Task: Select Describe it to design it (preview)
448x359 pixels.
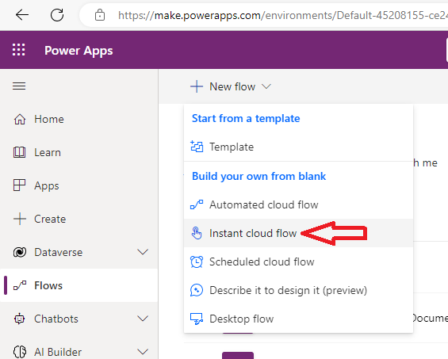Action: tap(289, 291)
